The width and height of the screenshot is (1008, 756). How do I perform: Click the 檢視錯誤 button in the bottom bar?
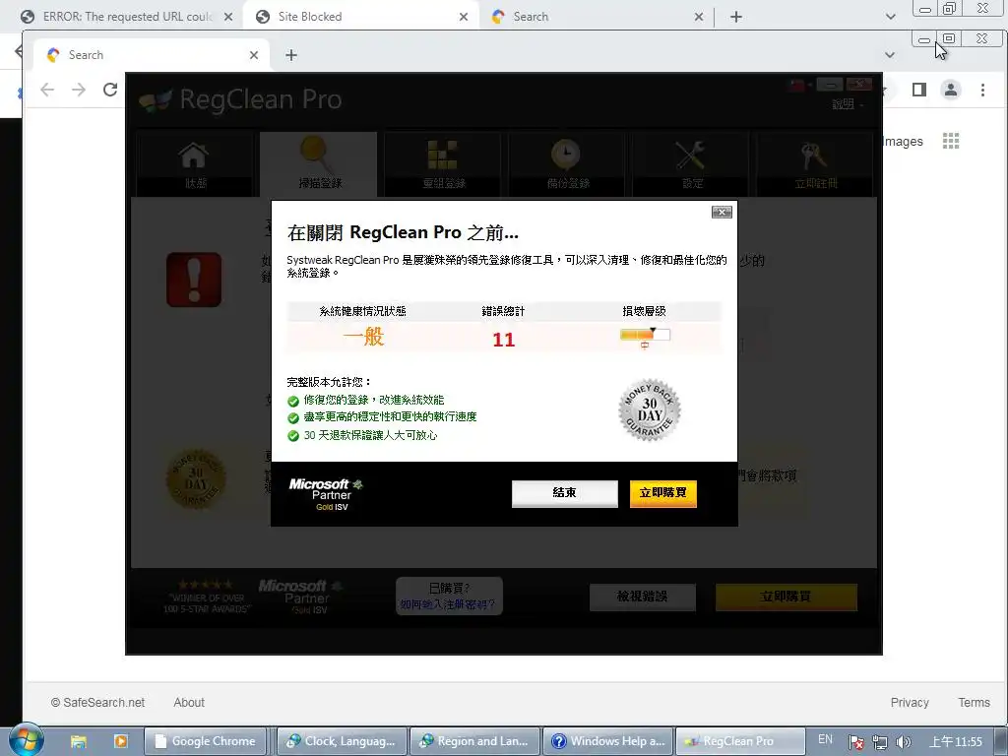point(642,597)
